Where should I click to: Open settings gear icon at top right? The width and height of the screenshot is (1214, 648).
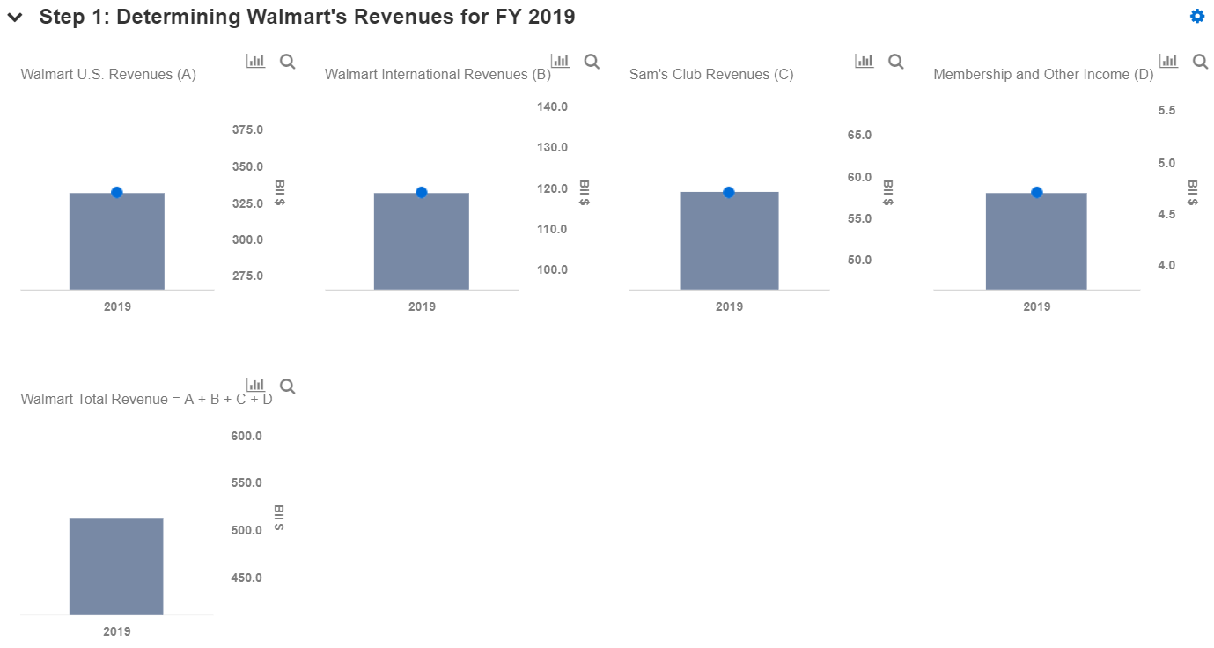point(1197,16)
